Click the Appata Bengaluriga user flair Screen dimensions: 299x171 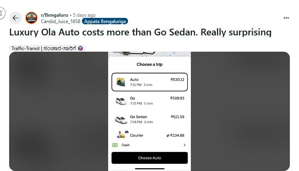click(x=105, y=21)
